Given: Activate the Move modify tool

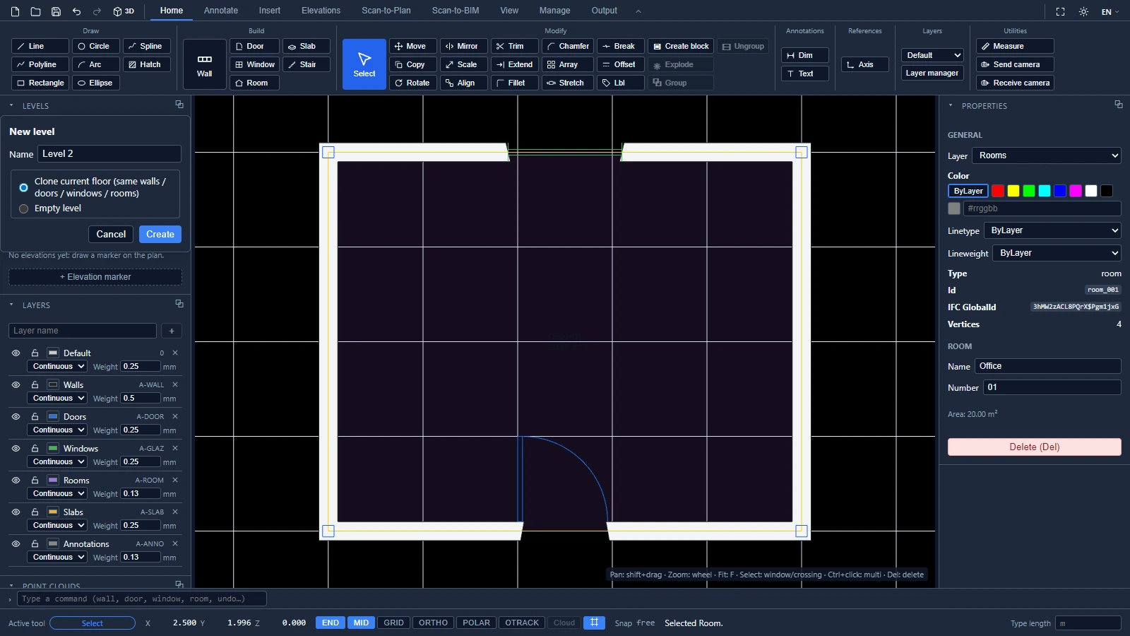Looking at the screenshot, I should 413,46.
